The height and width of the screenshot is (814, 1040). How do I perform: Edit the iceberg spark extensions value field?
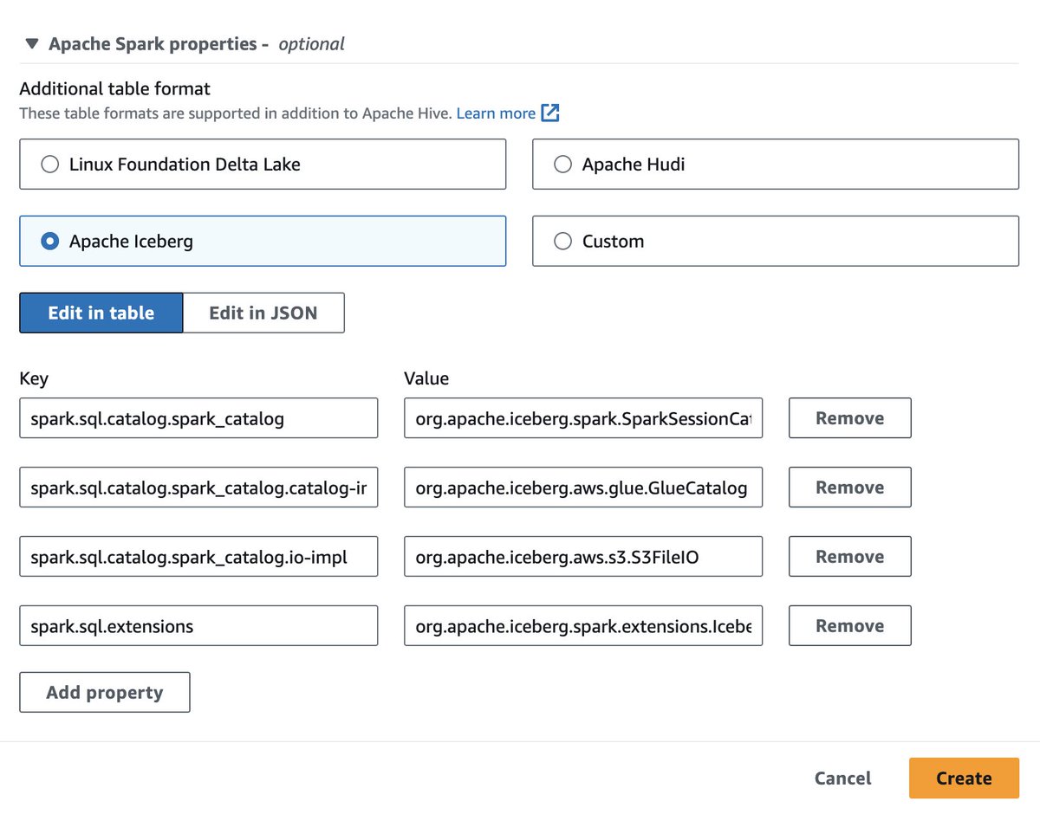(583, 626)
